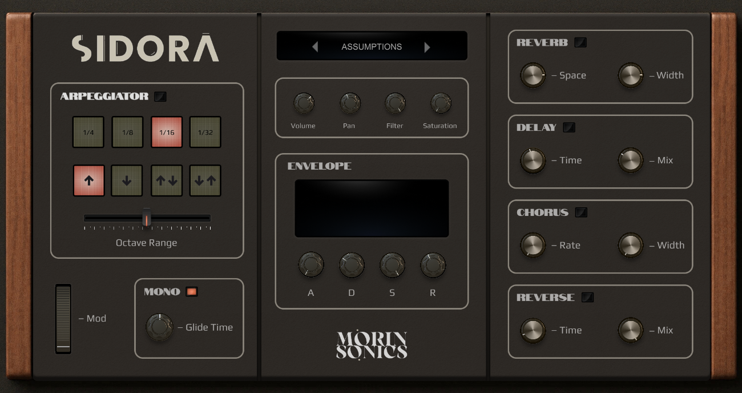Click the Mod wheel
This screenshot has height=393, width=742.
point(63,318)
